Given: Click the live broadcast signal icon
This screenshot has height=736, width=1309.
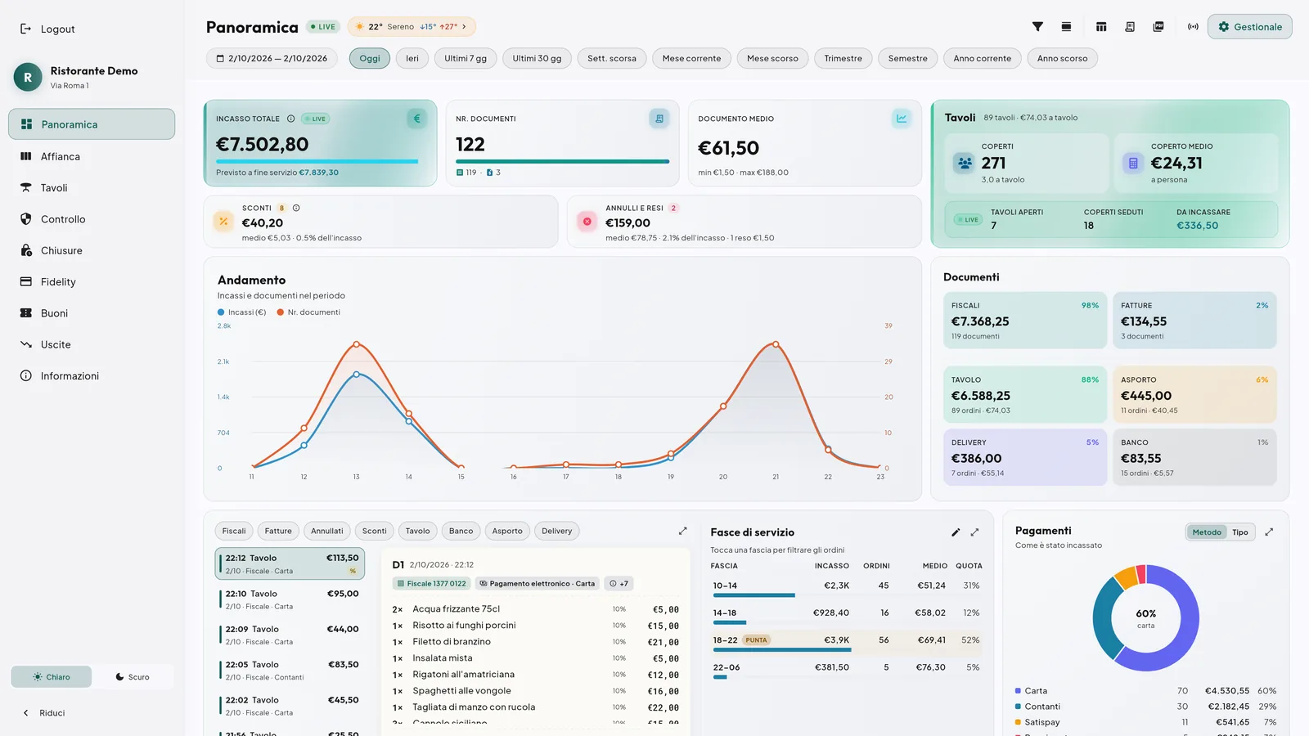Looking at the screenshot, I should tap(1193, 27).
